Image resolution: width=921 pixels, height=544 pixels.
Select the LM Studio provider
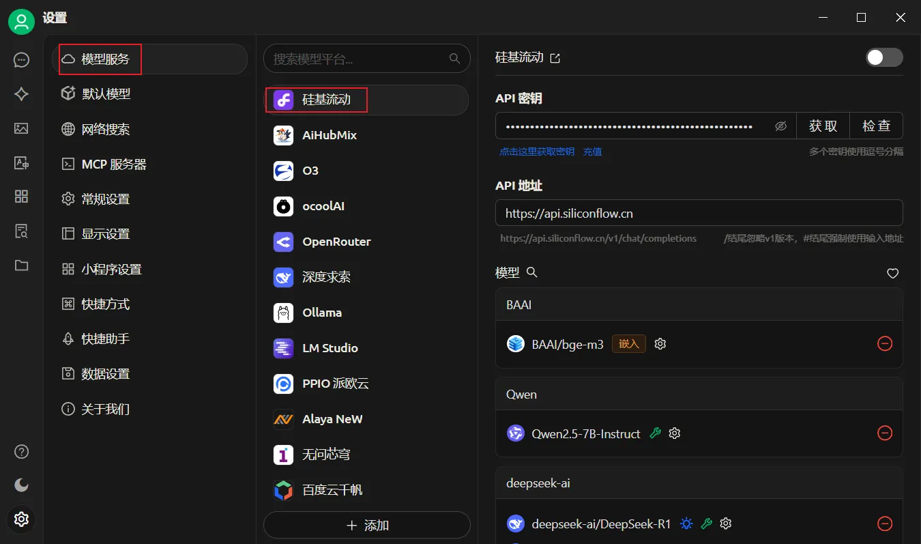point(366,348)
